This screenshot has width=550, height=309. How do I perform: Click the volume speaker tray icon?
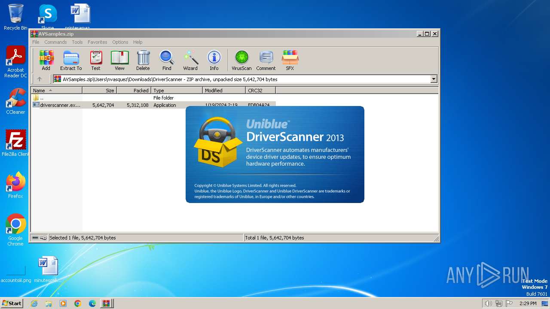pyautogui.click(x=488, y=303)
